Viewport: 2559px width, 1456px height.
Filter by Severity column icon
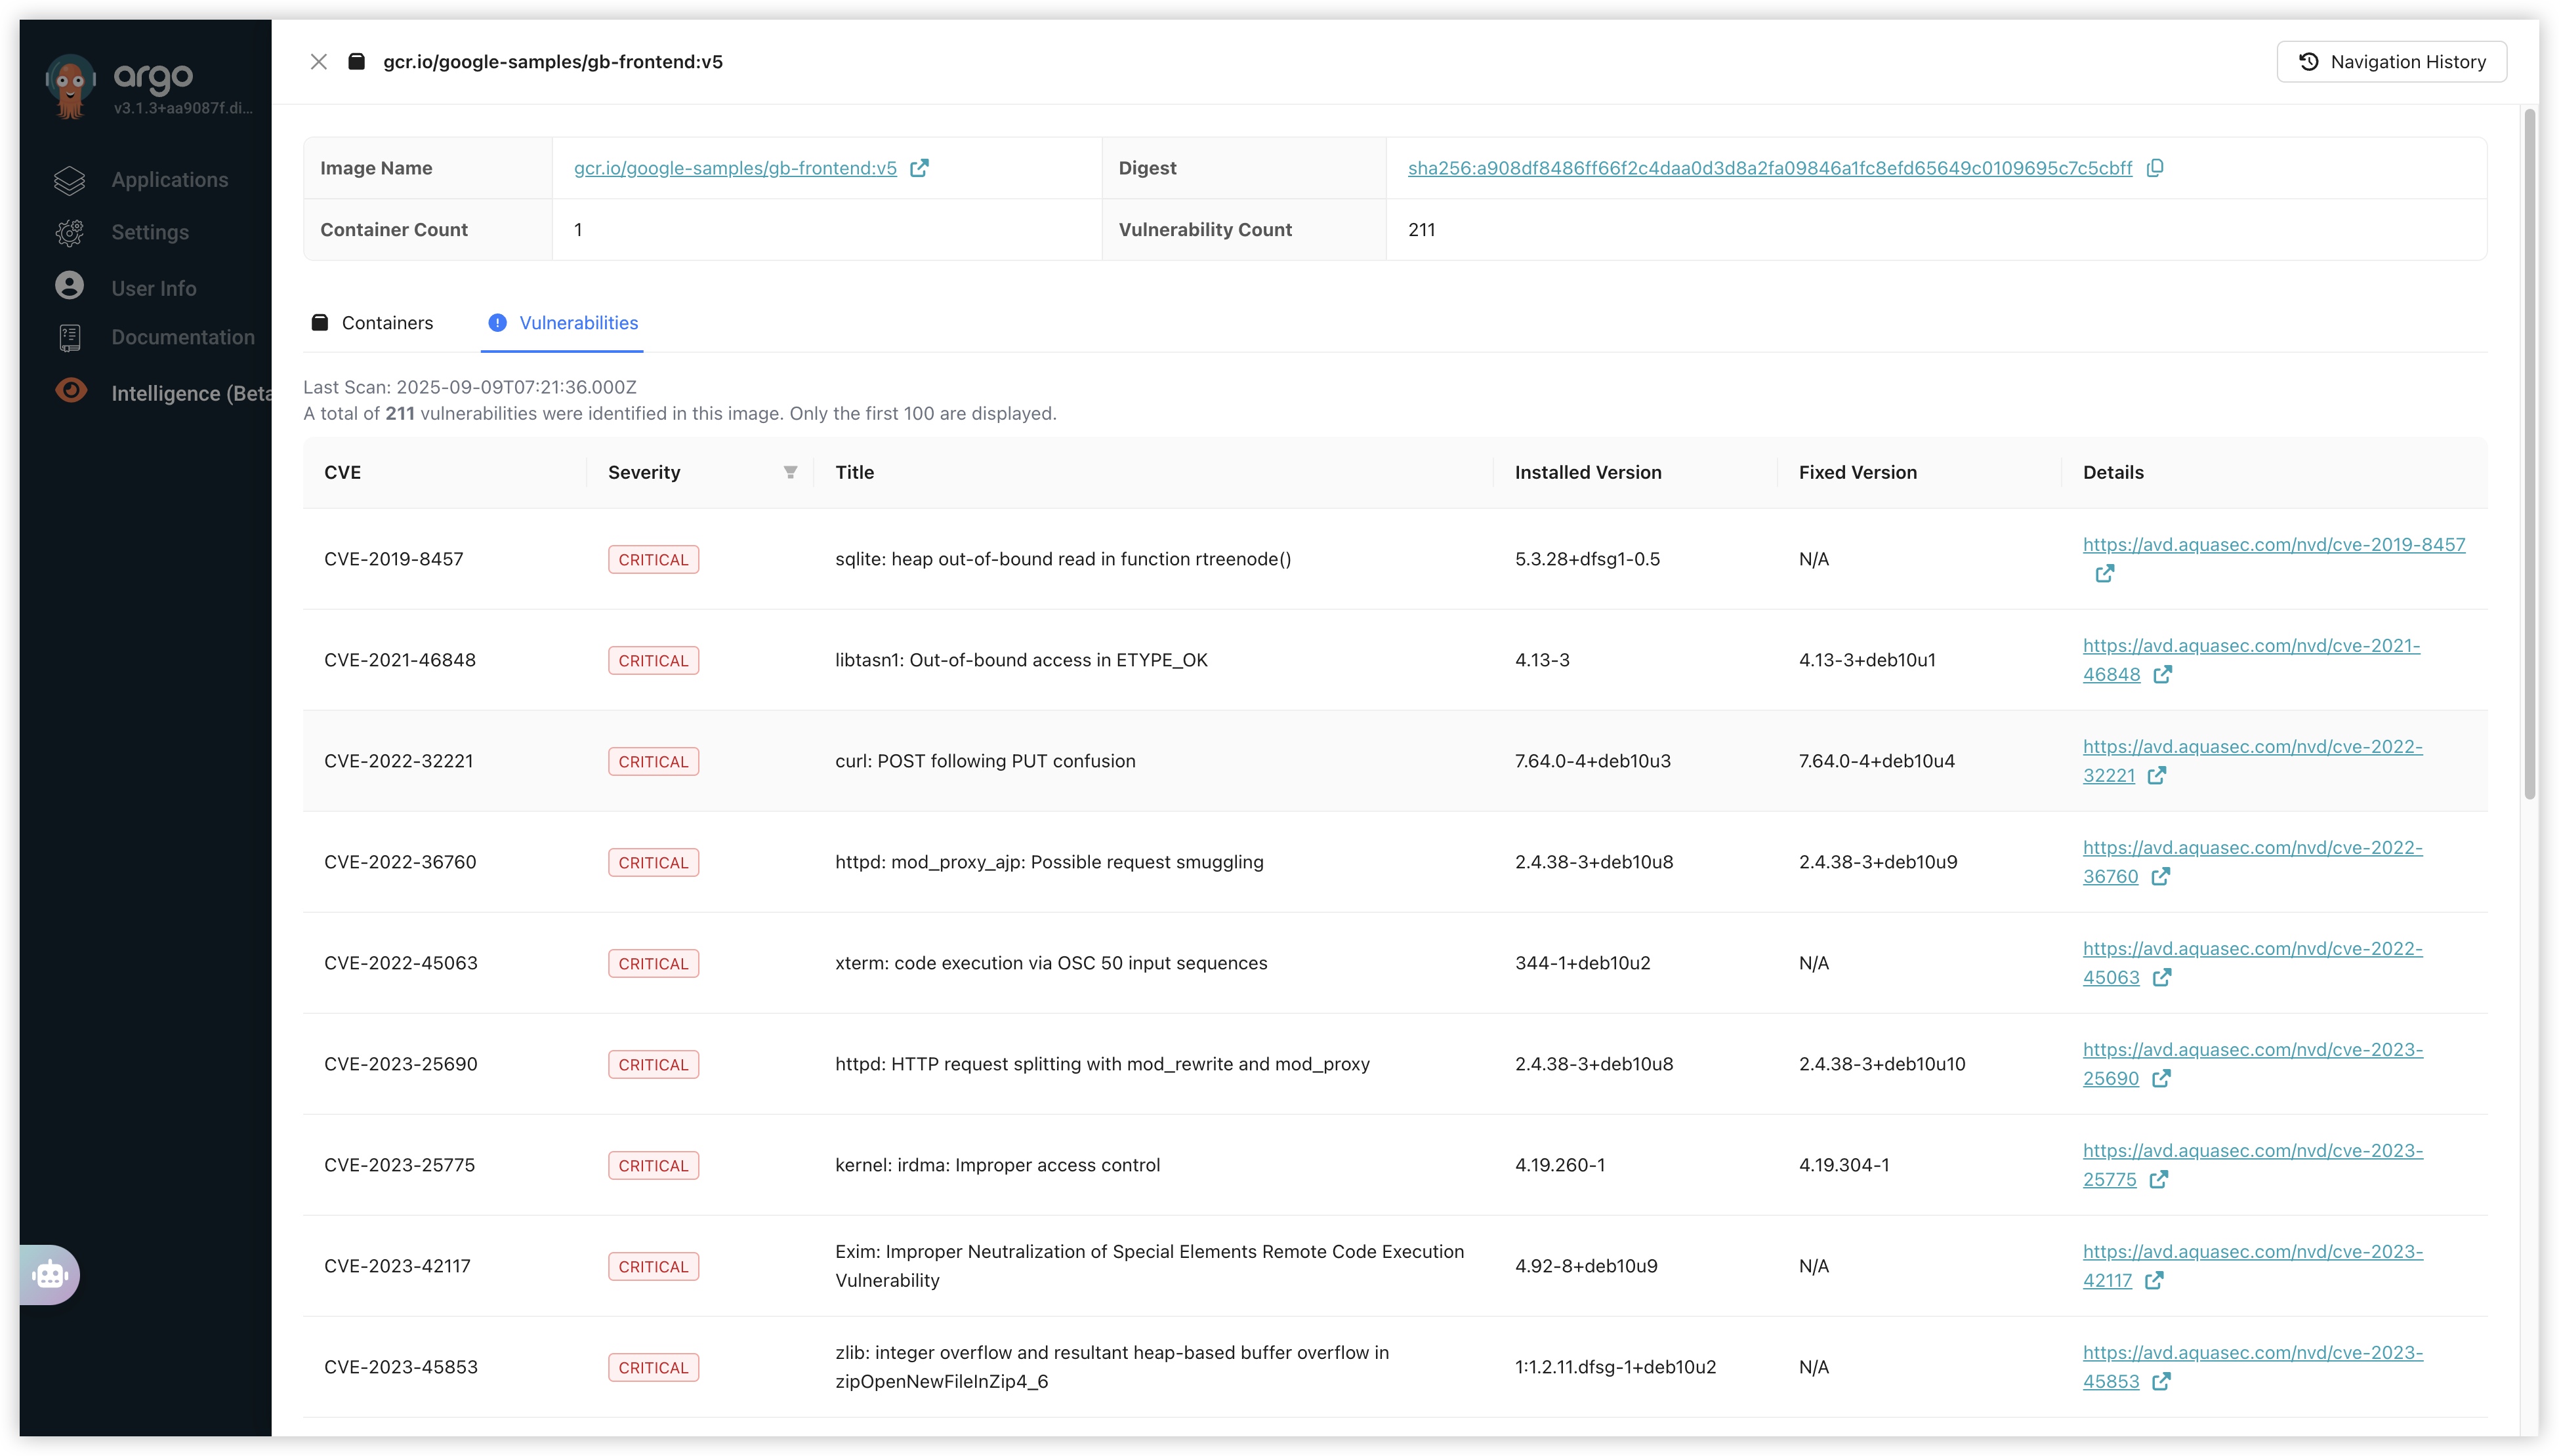point(790,472)
